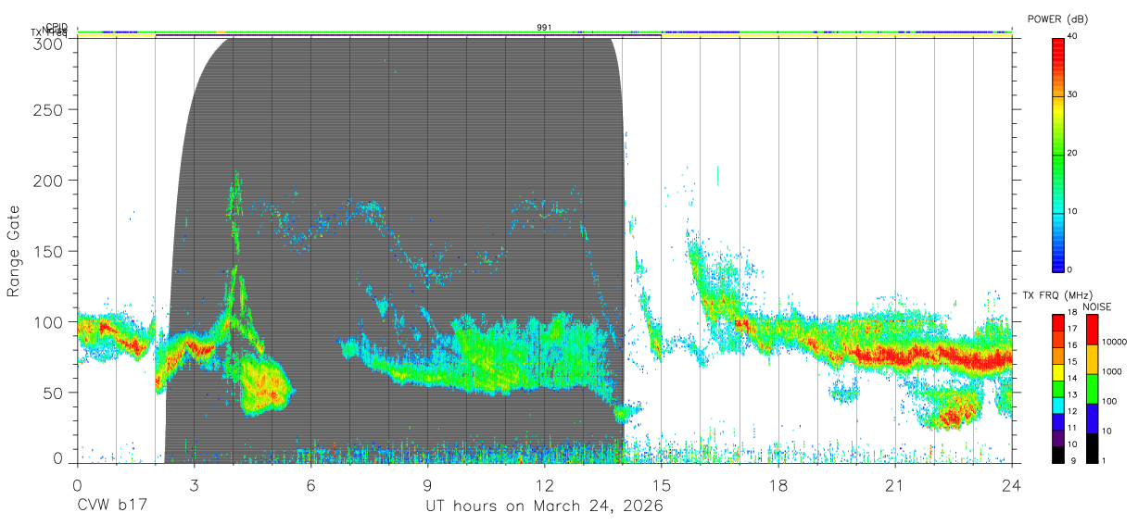This screenshot has width=1138, height=525.
Task: Click the 9 tick label on the UT hours axis
Action: pos(427,485)
